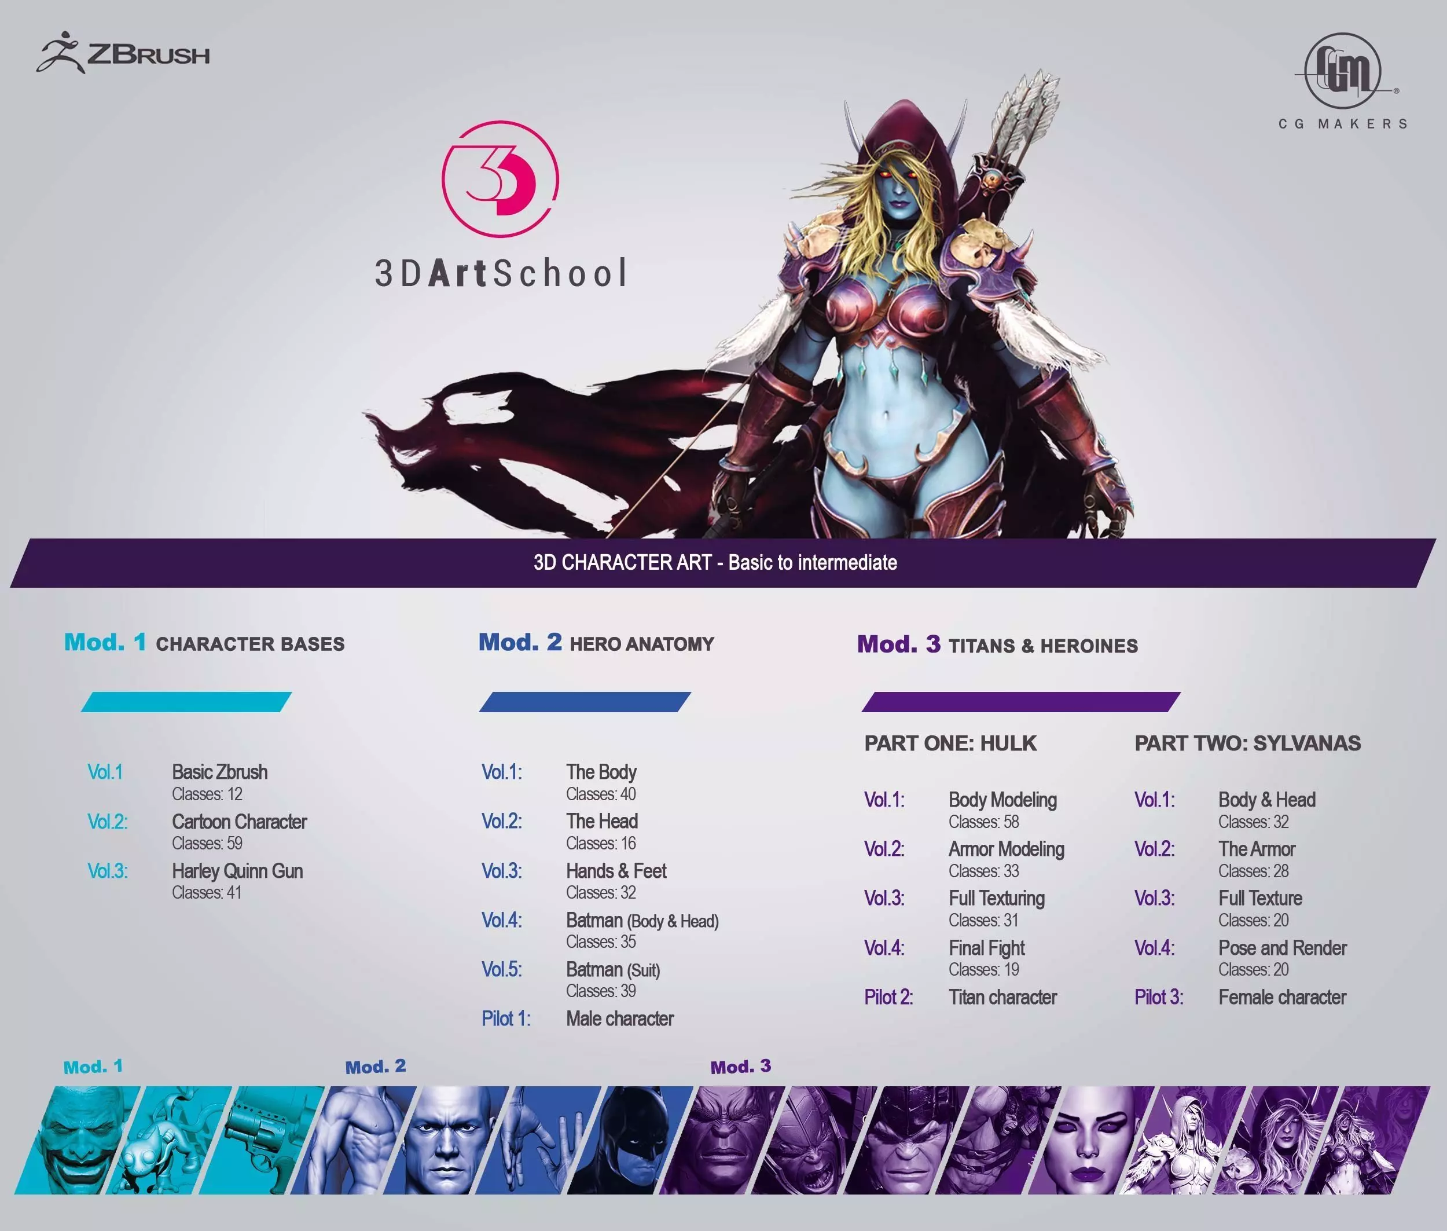Click the helmeted Hulk thumbnail
The image size is (1447, 1231).
point(907,1140)
